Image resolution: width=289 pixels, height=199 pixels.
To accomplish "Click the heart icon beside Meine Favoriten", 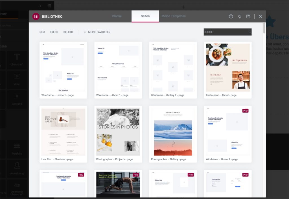I will pyautogui.click(x=85, y=32).
